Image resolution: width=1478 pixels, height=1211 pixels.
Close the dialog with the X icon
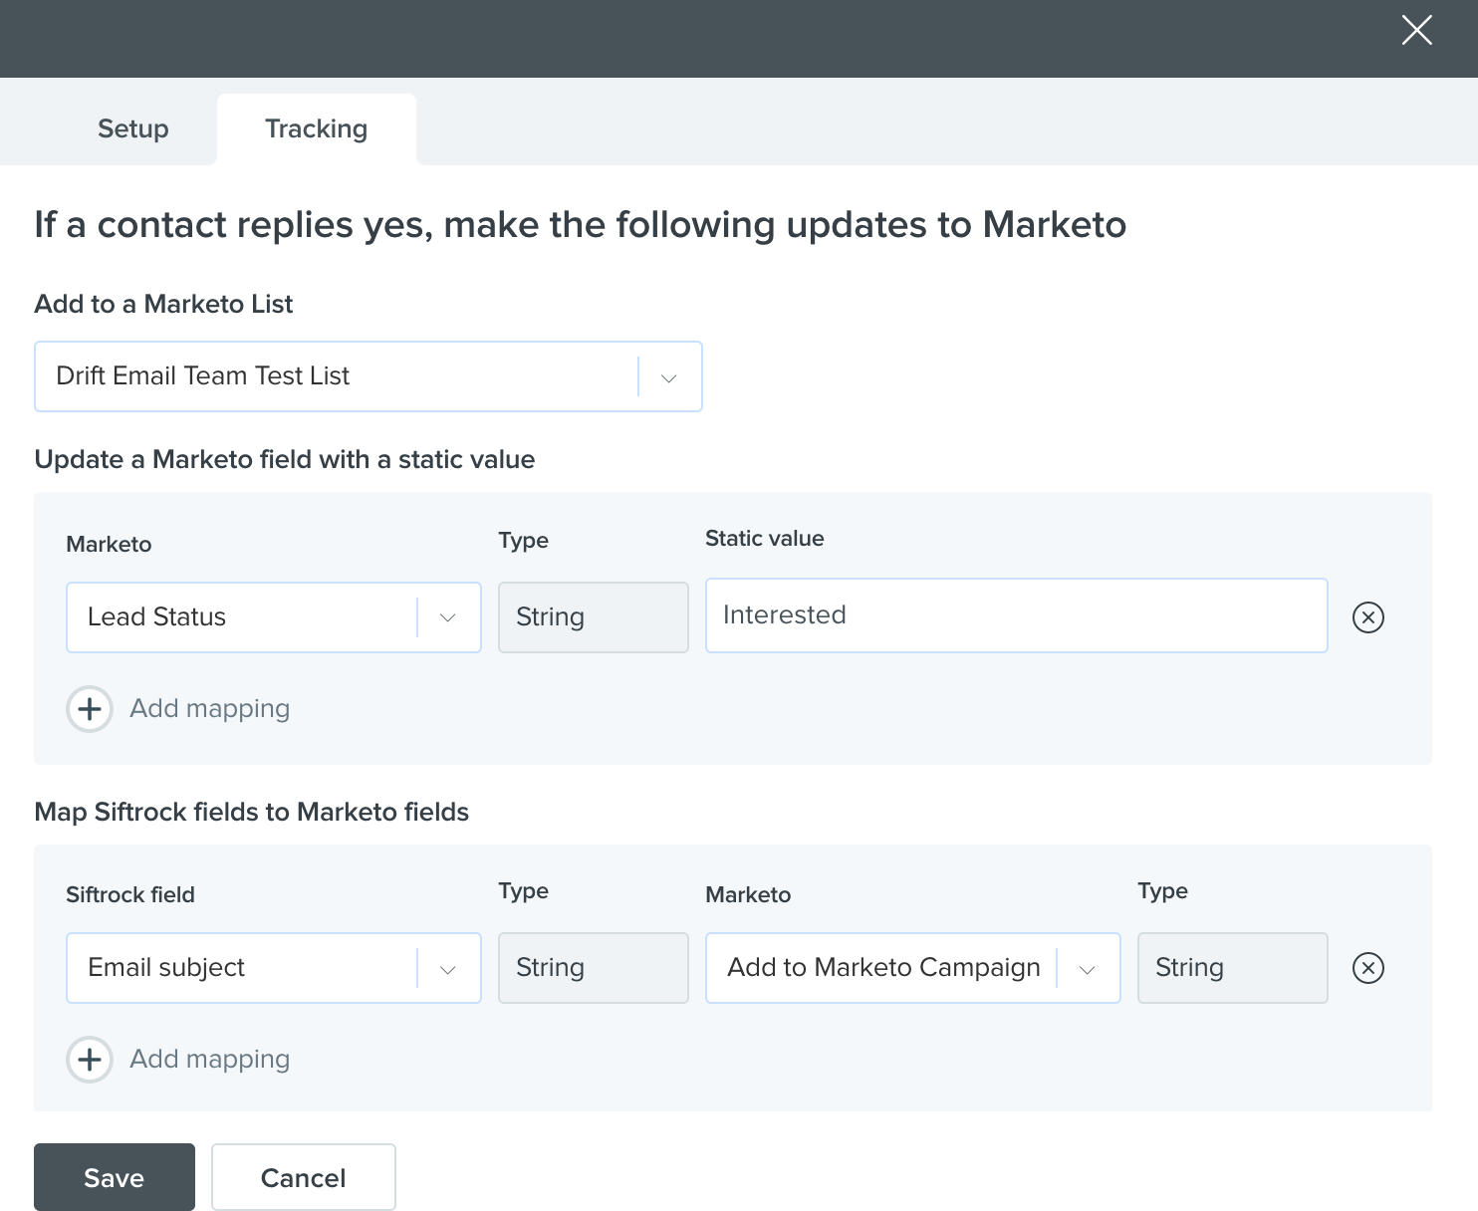[1416, 30]
